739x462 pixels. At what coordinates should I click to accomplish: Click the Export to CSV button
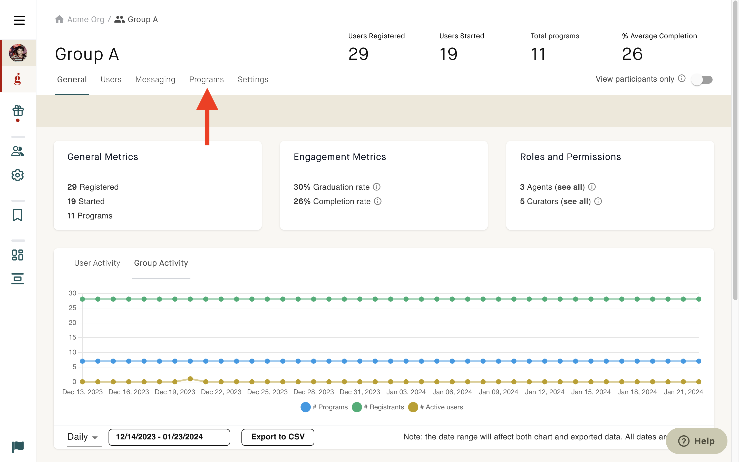[x=278, y=437]
